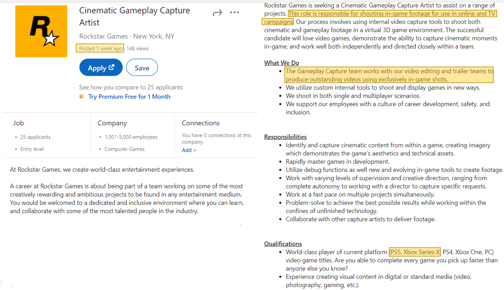Click the highlighted Posted 1 week ago text
This screenshot has width=504, height=290.
(100, 48)
